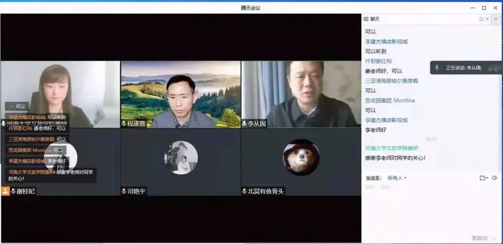503x244 pixels.
Task: Click the orange host icon near 谢桂妃
Action: coord(5,191)
